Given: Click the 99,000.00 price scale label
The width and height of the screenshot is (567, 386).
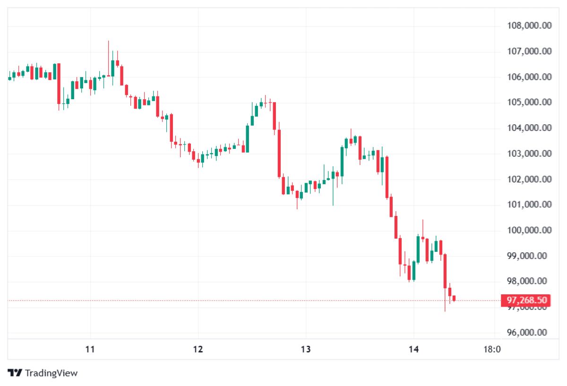Looking at the screenshot, I should coord(528,256).
